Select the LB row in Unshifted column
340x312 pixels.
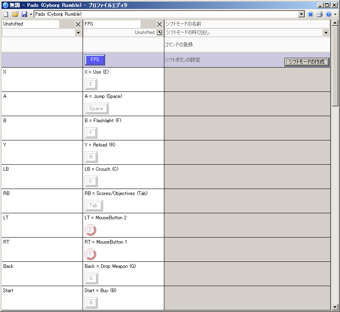tap(42, 176)
